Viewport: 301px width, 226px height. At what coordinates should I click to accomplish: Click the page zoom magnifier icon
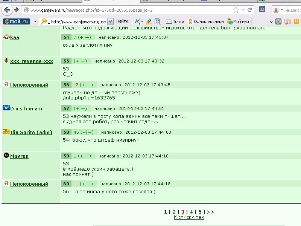157,21
